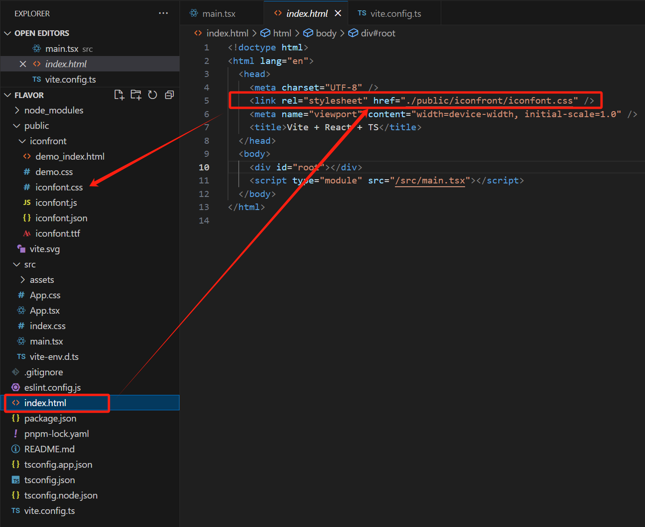The image size is (645, 527).
Task: Click the vite.svg file icon
Action: pos(21,249)
